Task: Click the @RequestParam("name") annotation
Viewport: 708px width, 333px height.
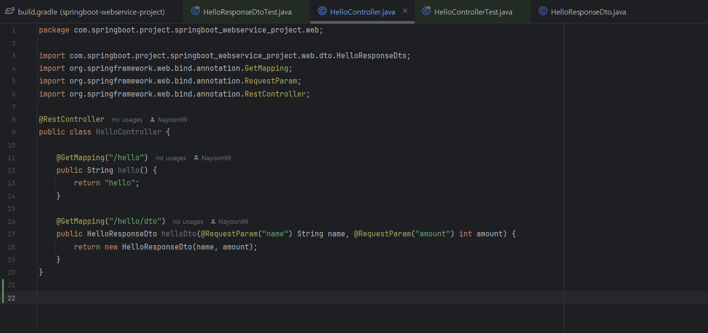Action: (247, 234)
